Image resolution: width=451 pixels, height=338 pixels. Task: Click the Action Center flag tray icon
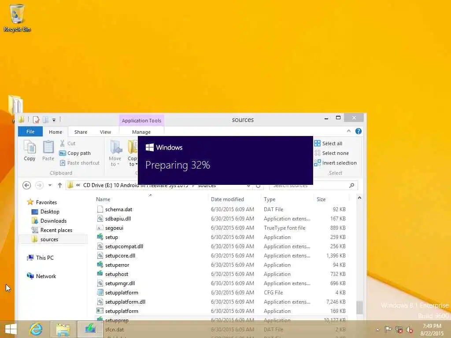coord(388,329)
